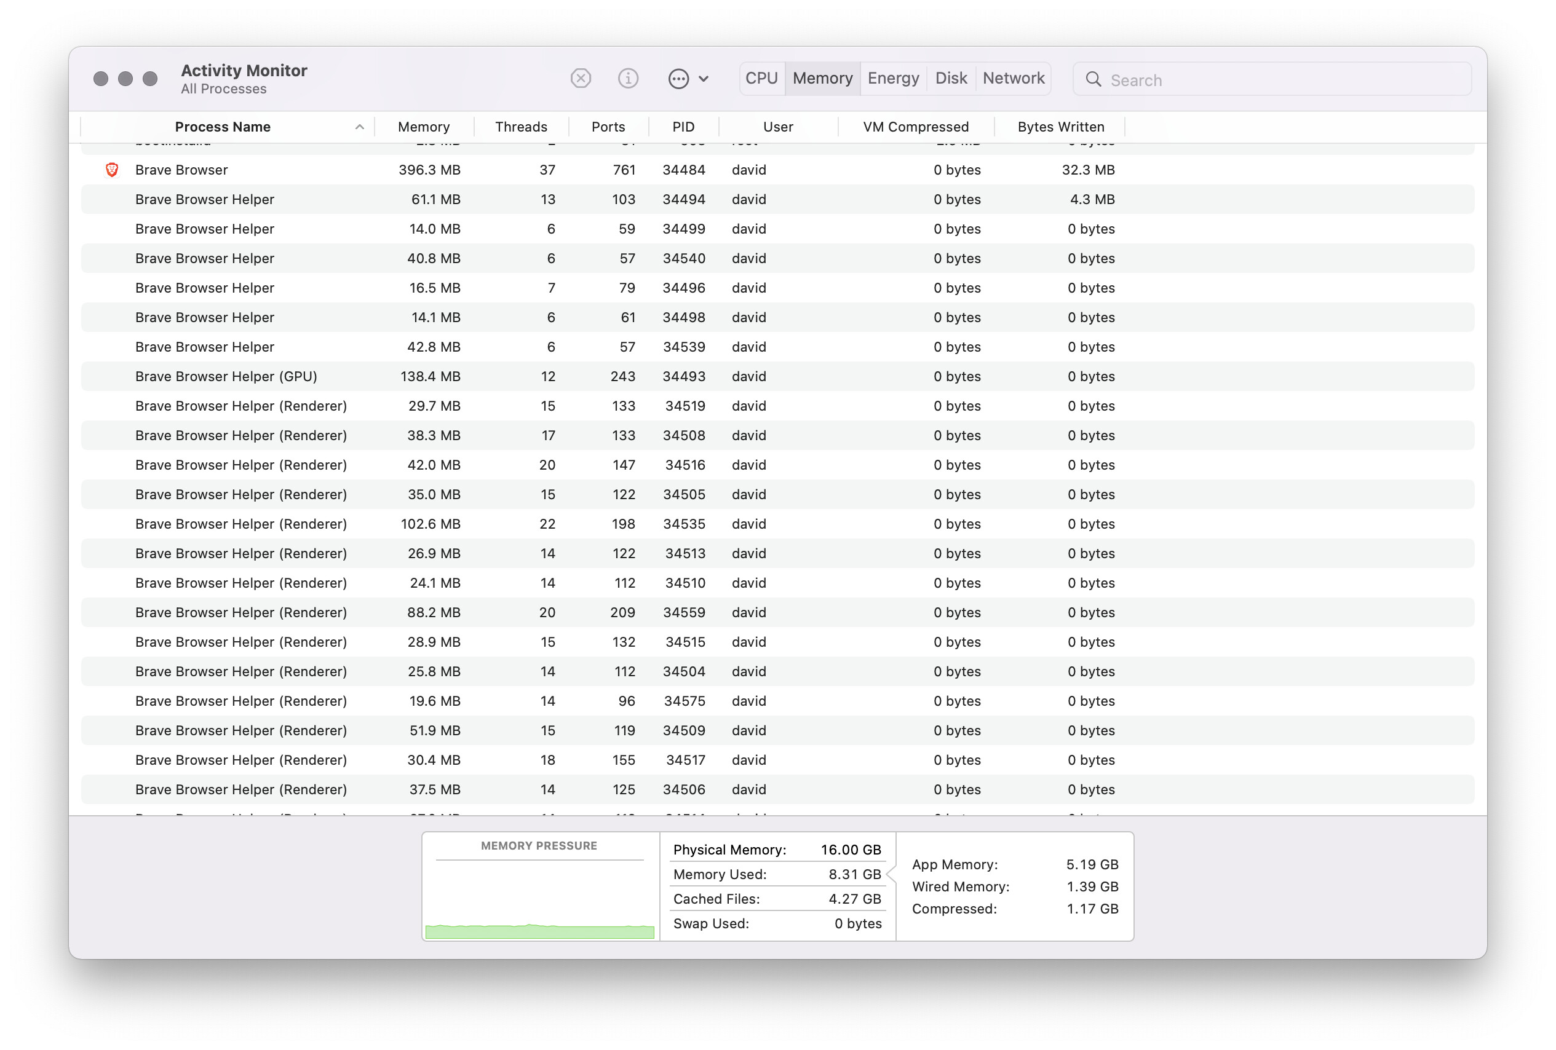This screenshot has width=1556, height=1050.
Task: Sort by Ports column header
Action: point(608,127)
